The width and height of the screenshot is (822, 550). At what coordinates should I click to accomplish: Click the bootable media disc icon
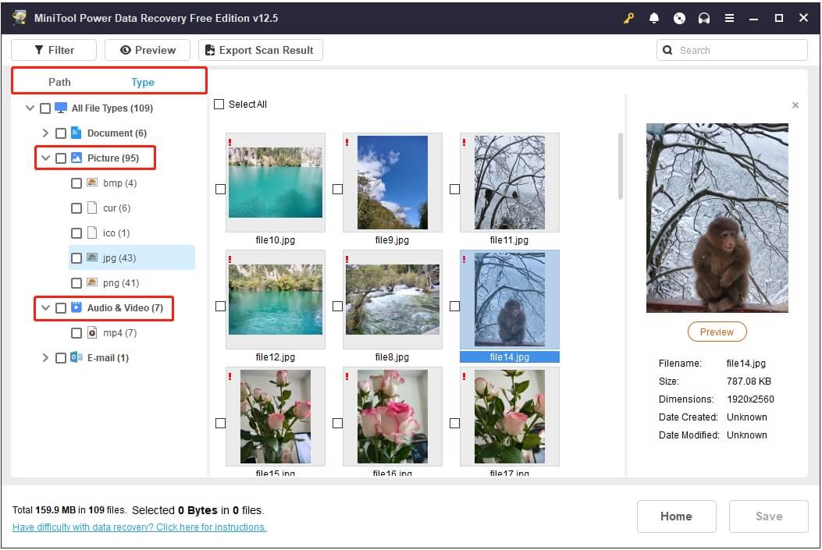coord(679,17)
